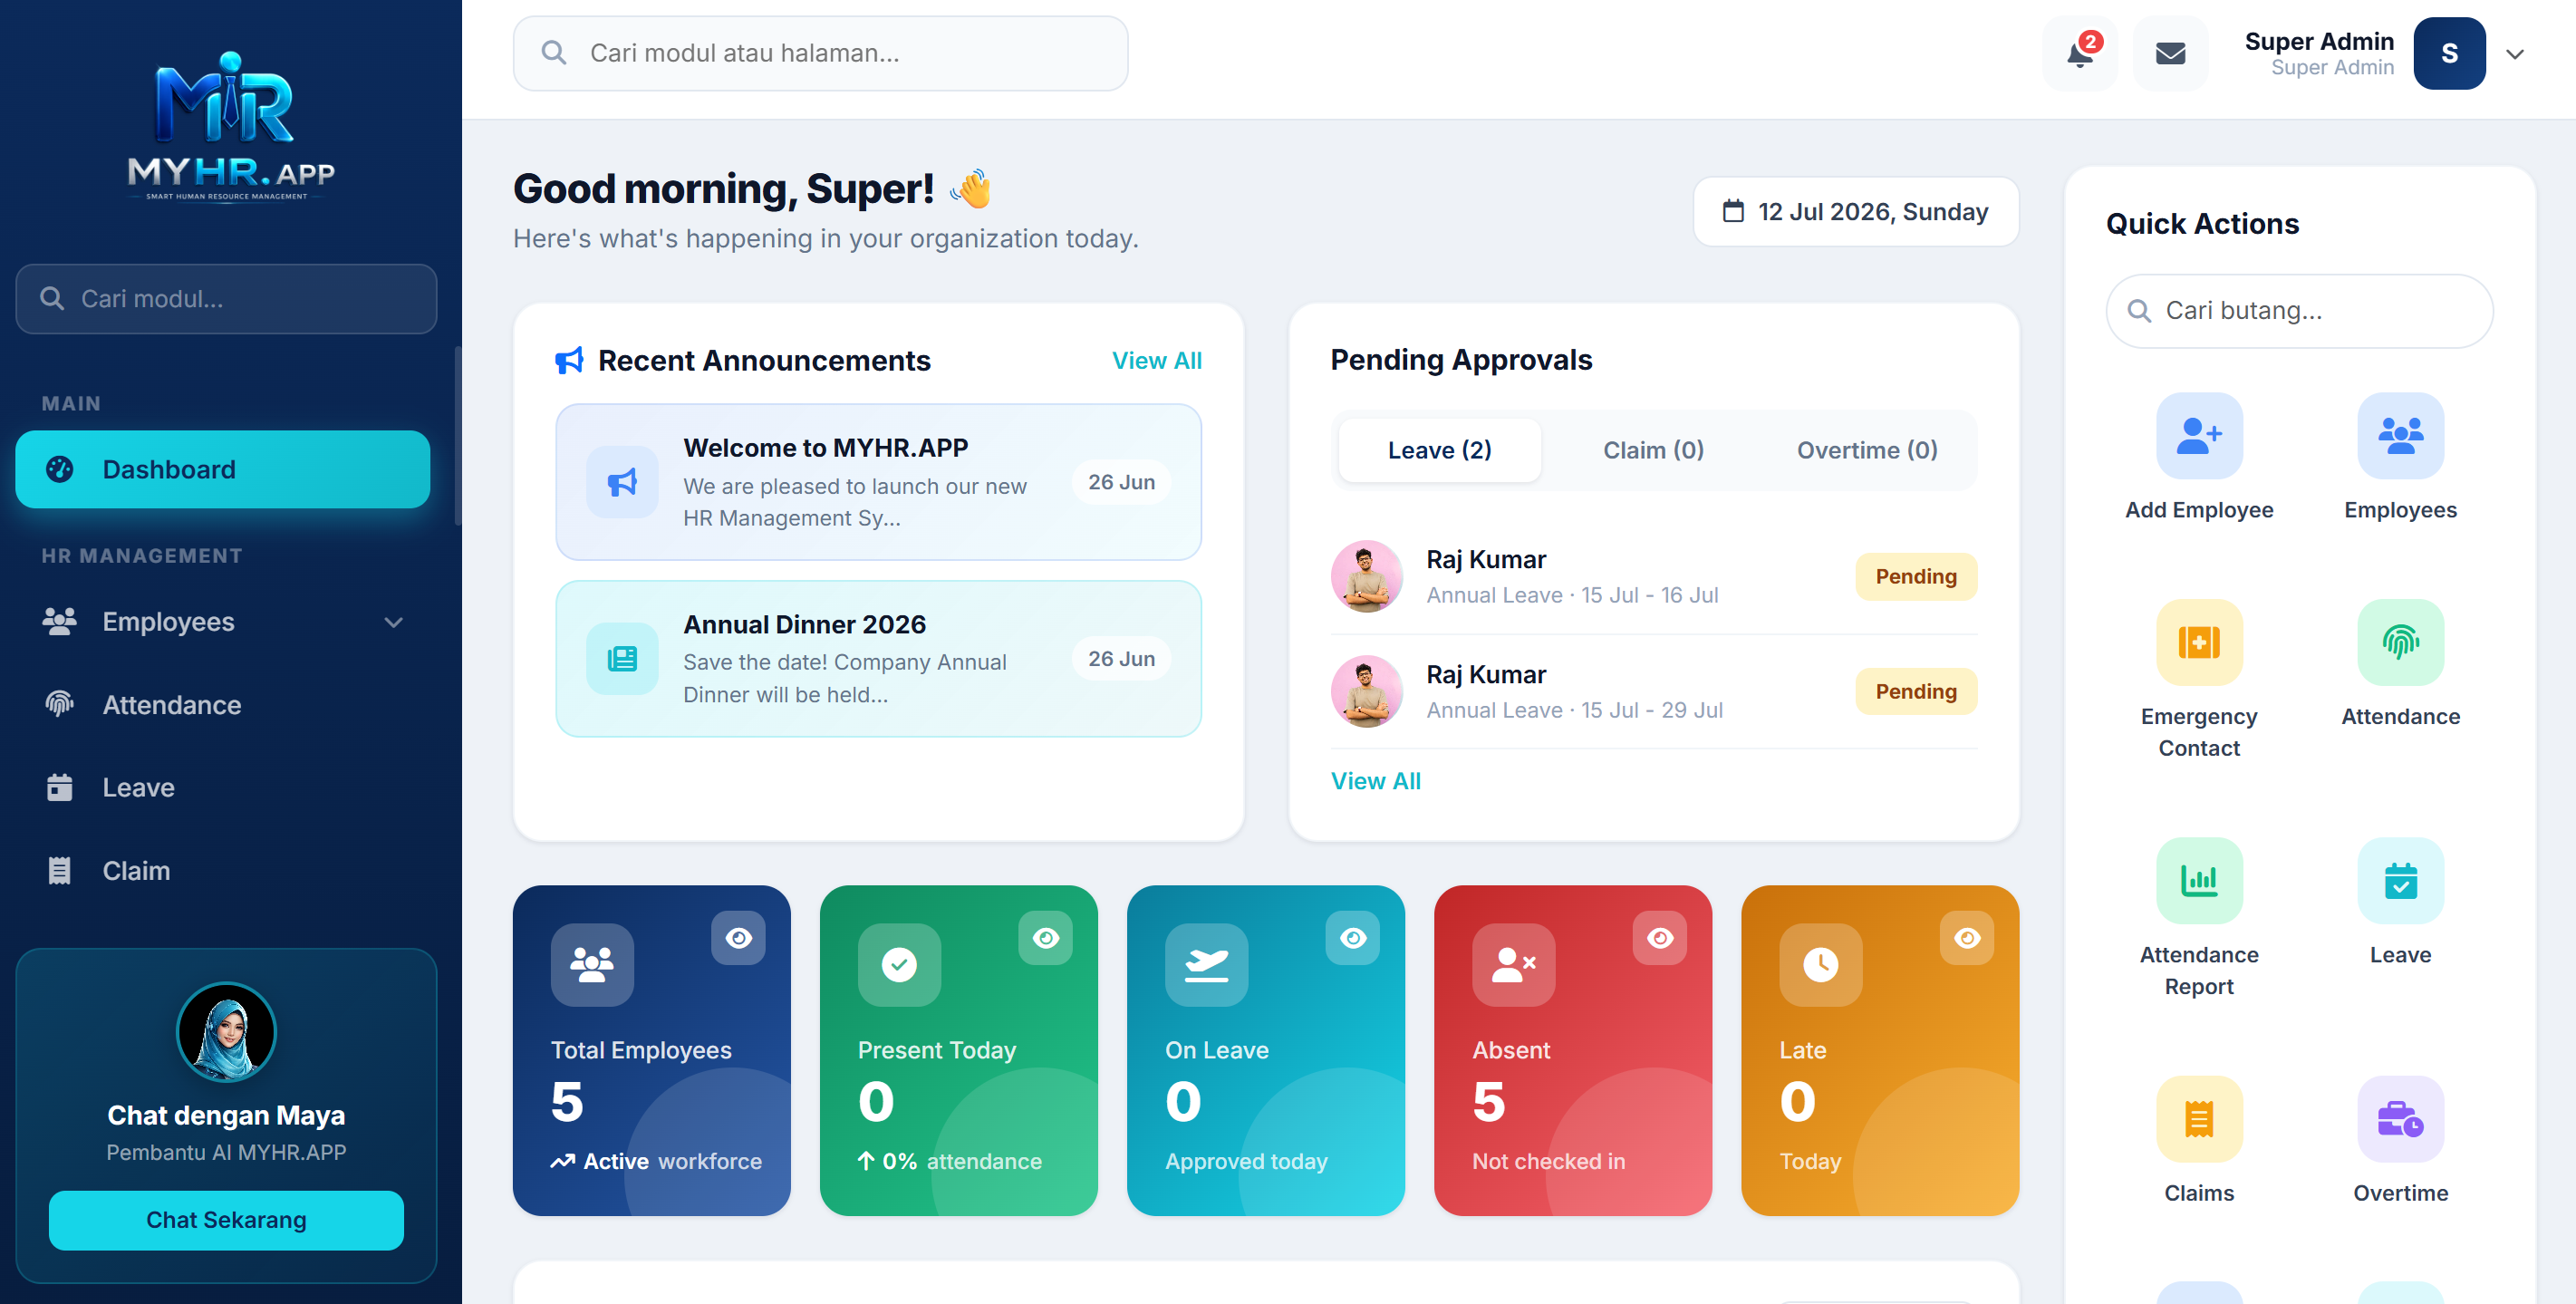Viewport: 2576px width, 1304px height.
Task: Expand the user profile dropdown chevron
Action: pyautogui.click(x=2515, y=54)
